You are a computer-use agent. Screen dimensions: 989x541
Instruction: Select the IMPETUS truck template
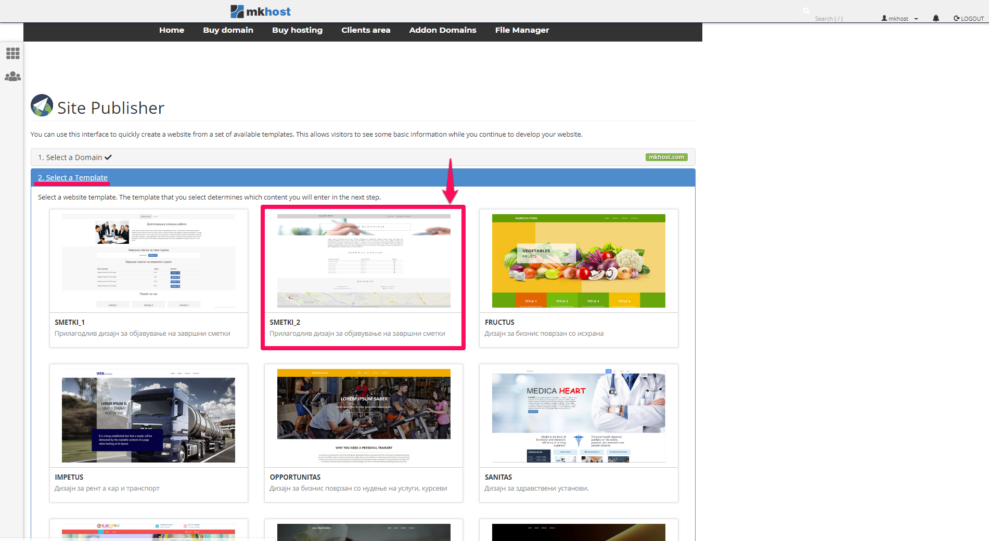(x=148, y=417)
